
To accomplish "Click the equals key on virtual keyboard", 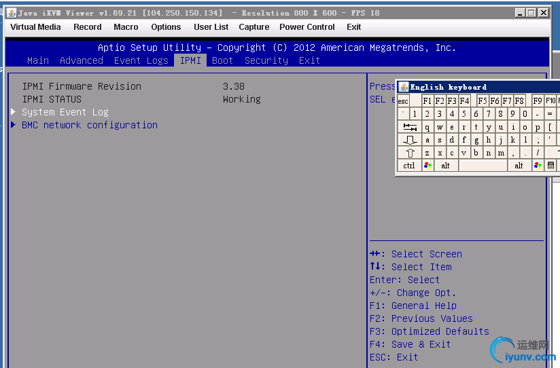I will [x=550, y=114].
